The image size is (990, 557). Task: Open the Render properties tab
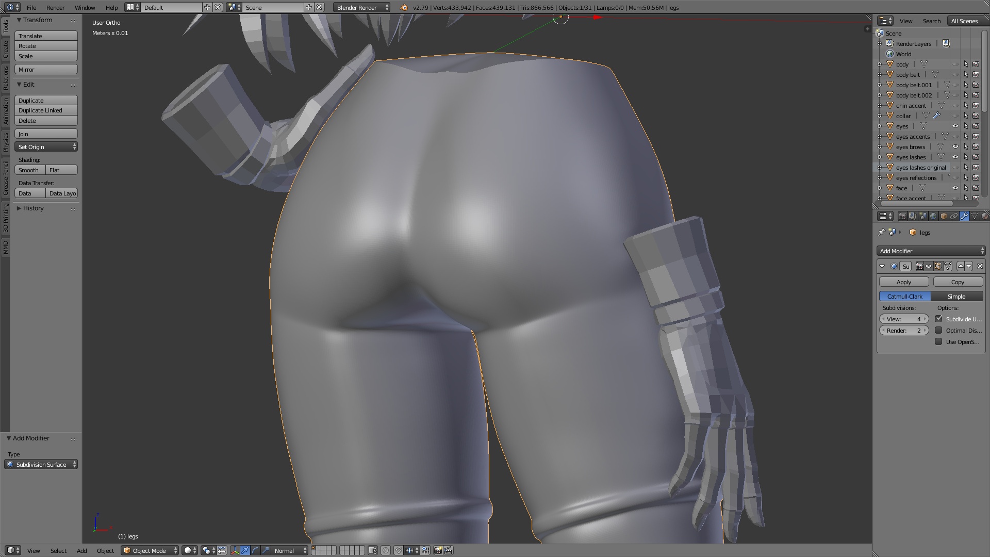pyautogui.click(x=902, y=216)
